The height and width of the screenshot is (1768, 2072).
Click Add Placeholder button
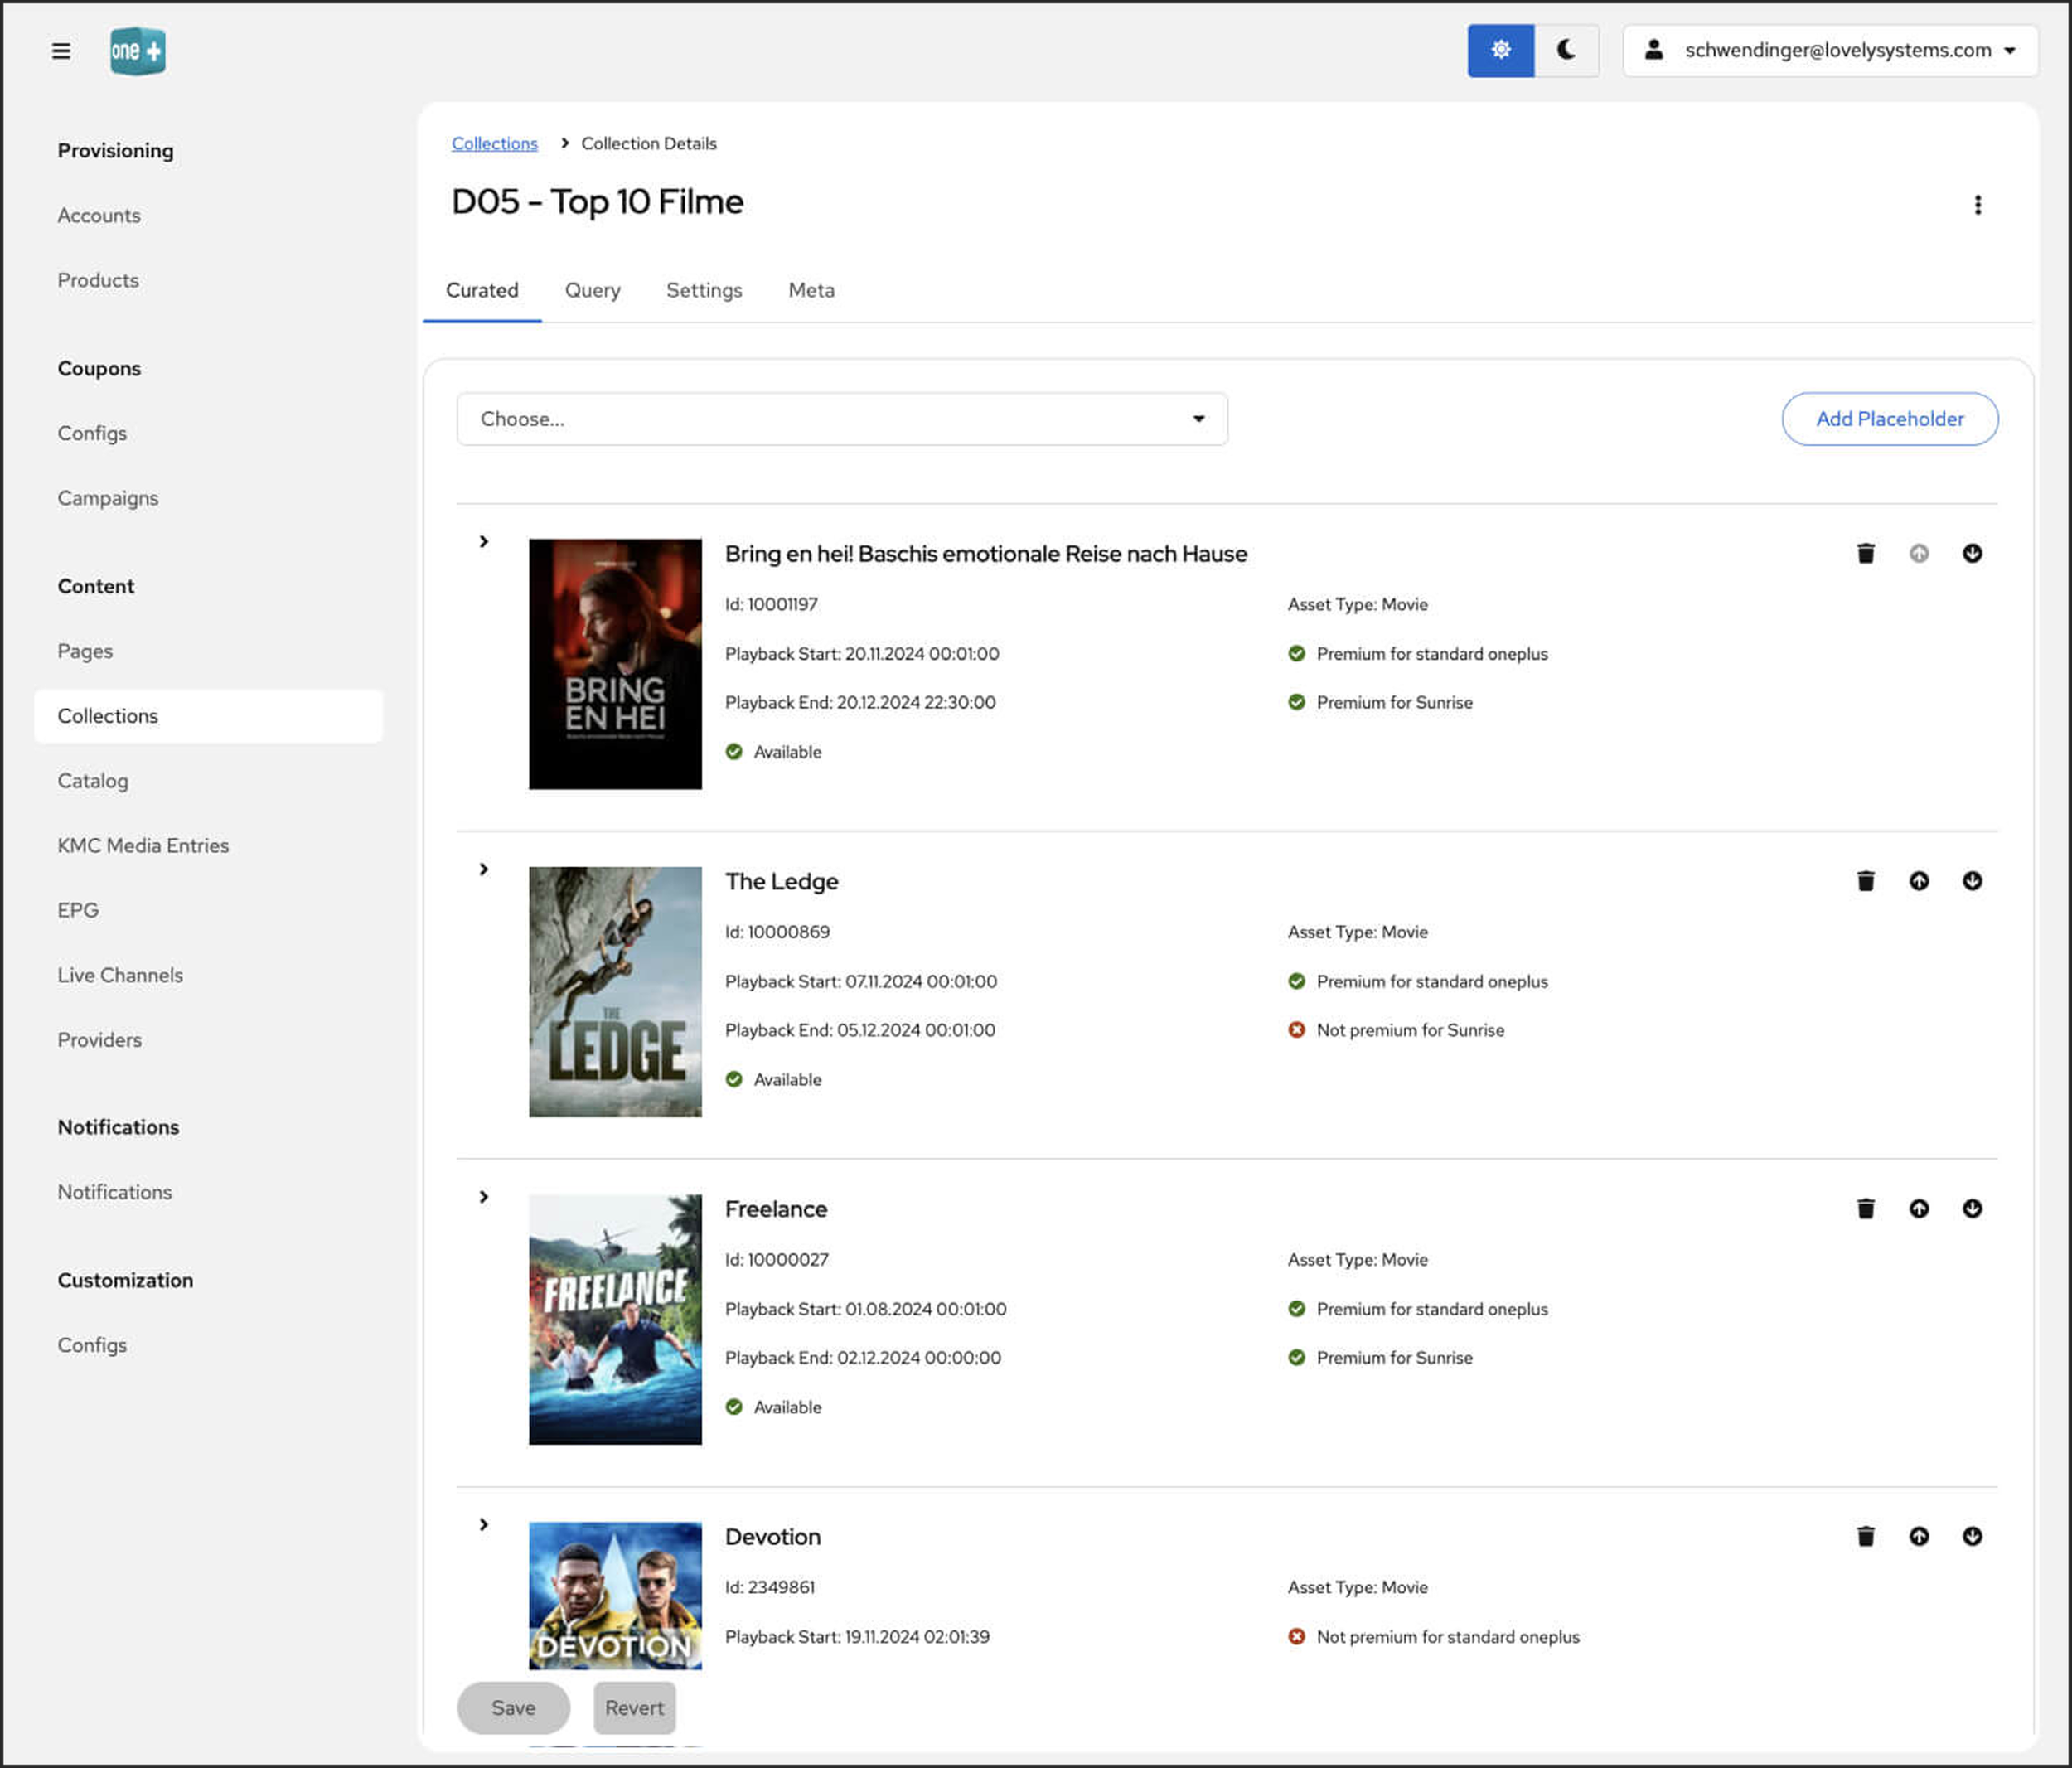click(1889, 419)
